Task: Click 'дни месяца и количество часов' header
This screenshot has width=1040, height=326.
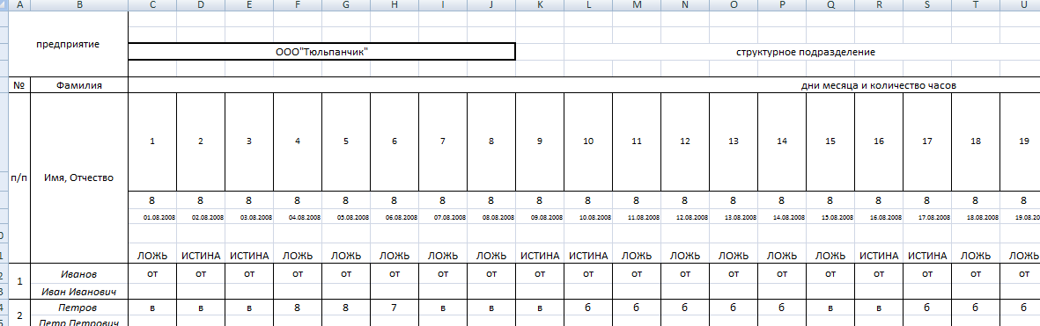Action: pyautogui.click(x=878, y=85)
